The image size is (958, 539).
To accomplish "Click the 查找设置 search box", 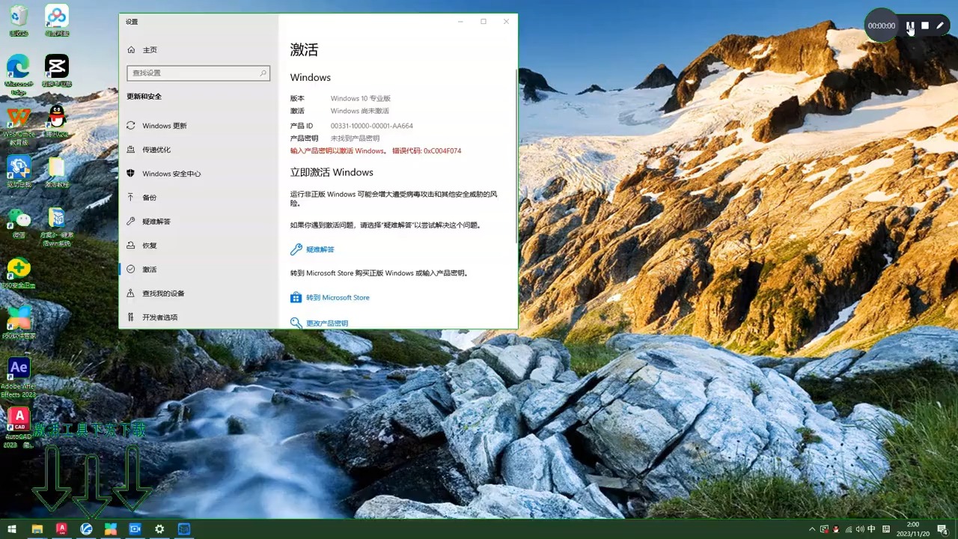I will pyautogui.click(x=198, y=73).
